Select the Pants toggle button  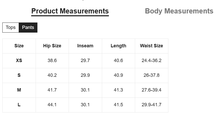pos(28,27)
